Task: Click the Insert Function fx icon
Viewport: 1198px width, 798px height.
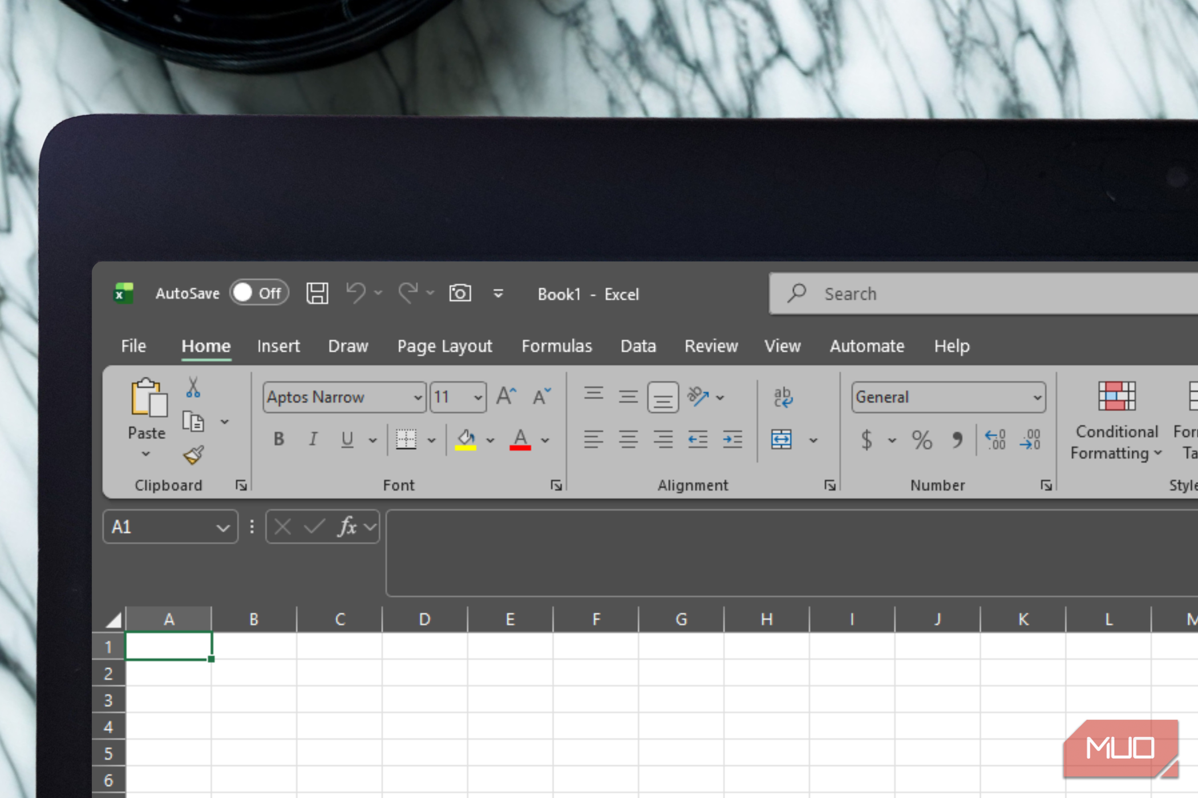Action: pos(347,527)
